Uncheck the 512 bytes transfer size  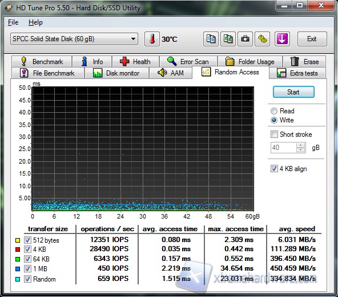point(27,240)
